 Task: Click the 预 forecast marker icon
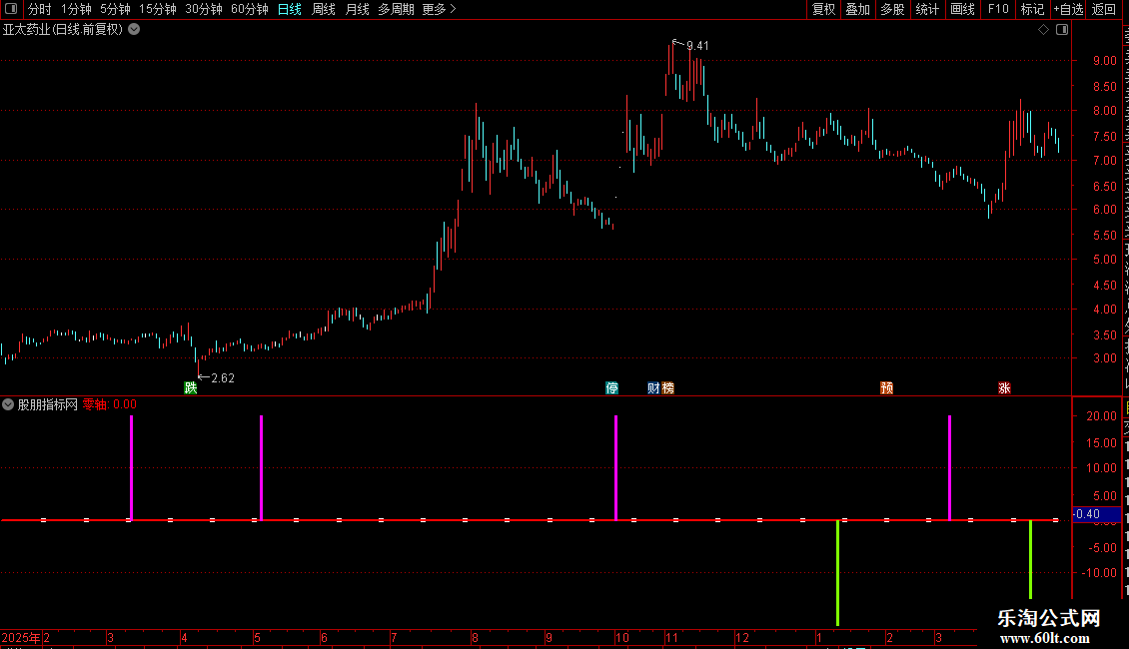click(886, 387)
